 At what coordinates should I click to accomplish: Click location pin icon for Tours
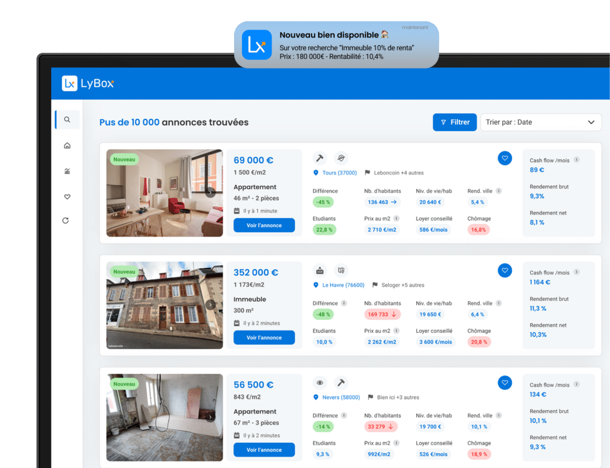click(x=316, y=173)
